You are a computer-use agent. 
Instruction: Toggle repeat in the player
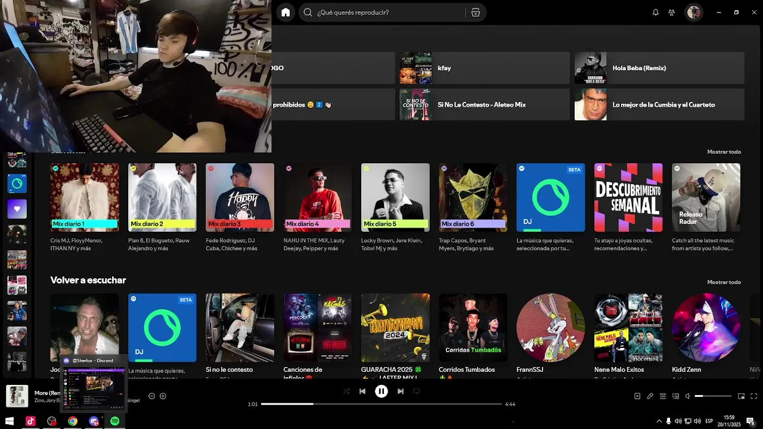point(417,391)
